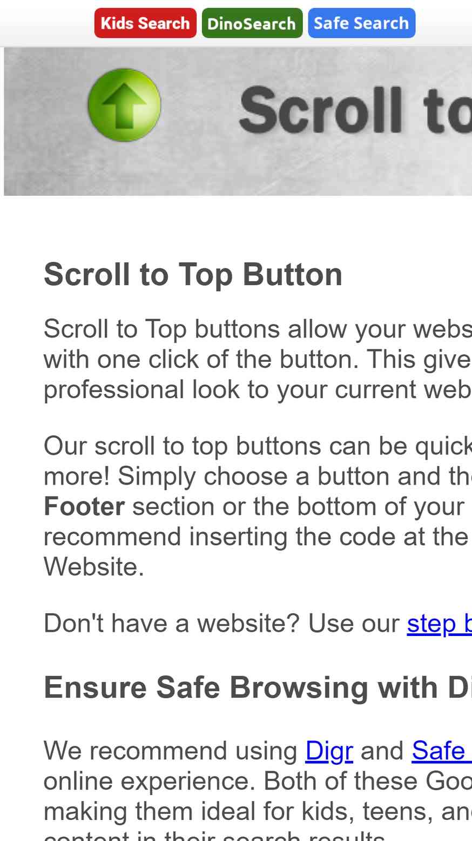
Task: Click the line 'professional look to your current'
Action: click(x=258, y=389)
